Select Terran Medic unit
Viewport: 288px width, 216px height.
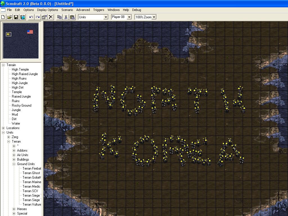(x=31, y=186)
